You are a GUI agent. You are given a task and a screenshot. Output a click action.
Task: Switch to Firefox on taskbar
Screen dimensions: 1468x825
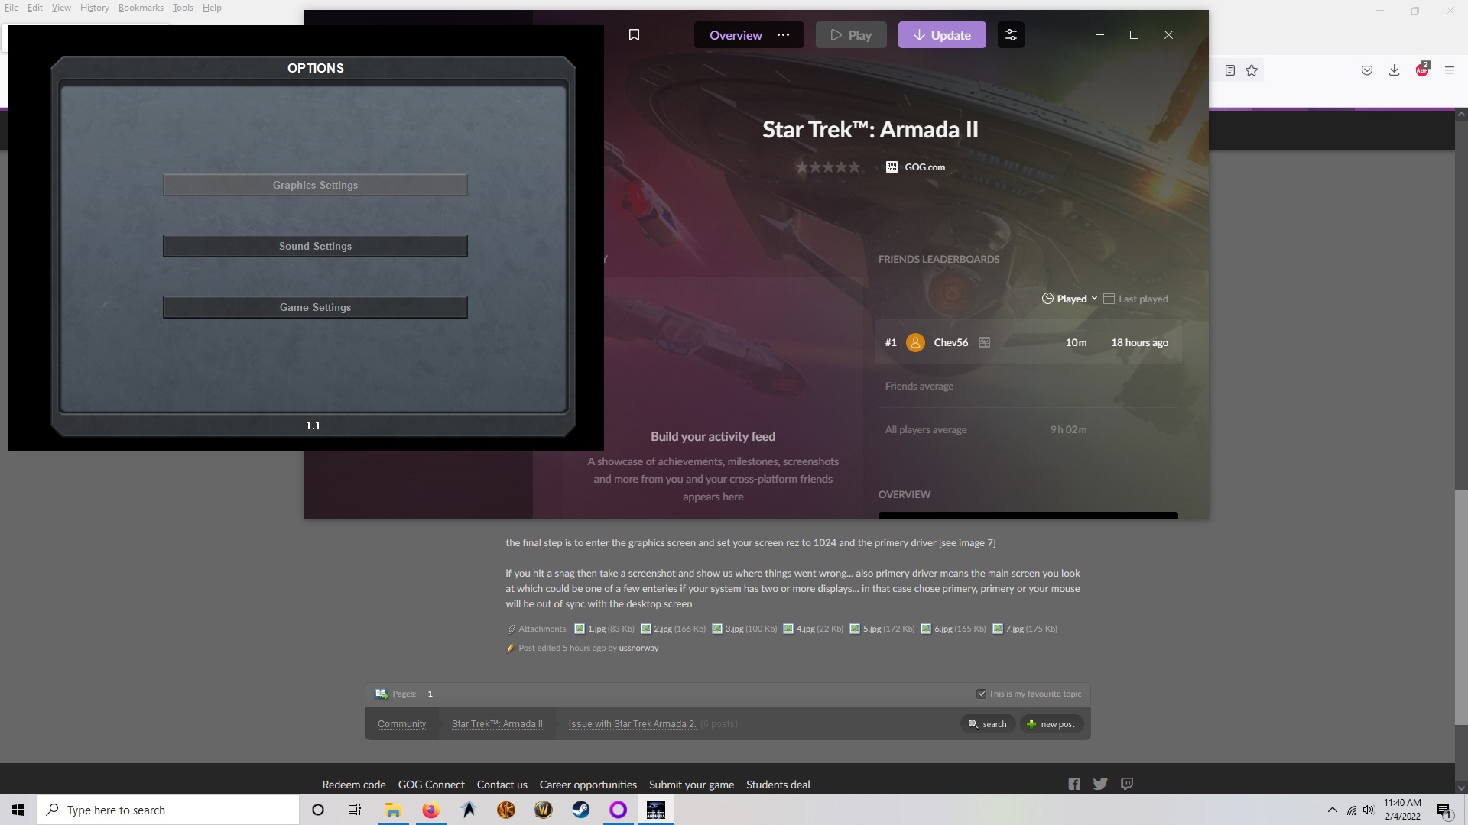pos(430,810)
